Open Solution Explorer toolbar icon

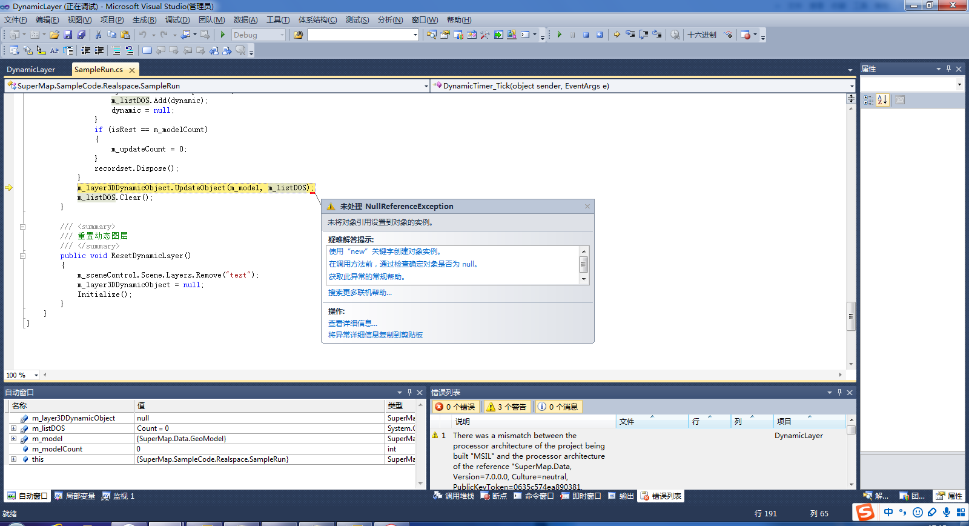point(431,35)
